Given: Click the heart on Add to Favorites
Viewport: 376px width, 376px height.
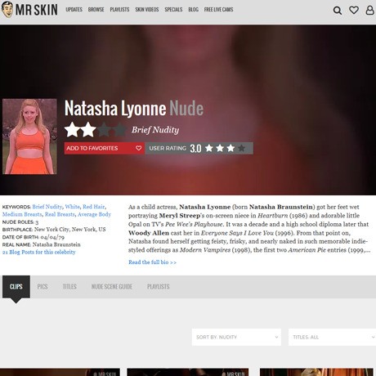Looking at the screenshot, I should click(x=139, y=148).
